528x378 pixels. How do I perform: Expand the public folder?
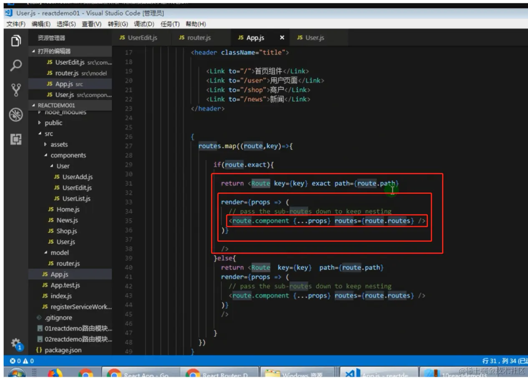pyautogui.click(x=70, y=123)
